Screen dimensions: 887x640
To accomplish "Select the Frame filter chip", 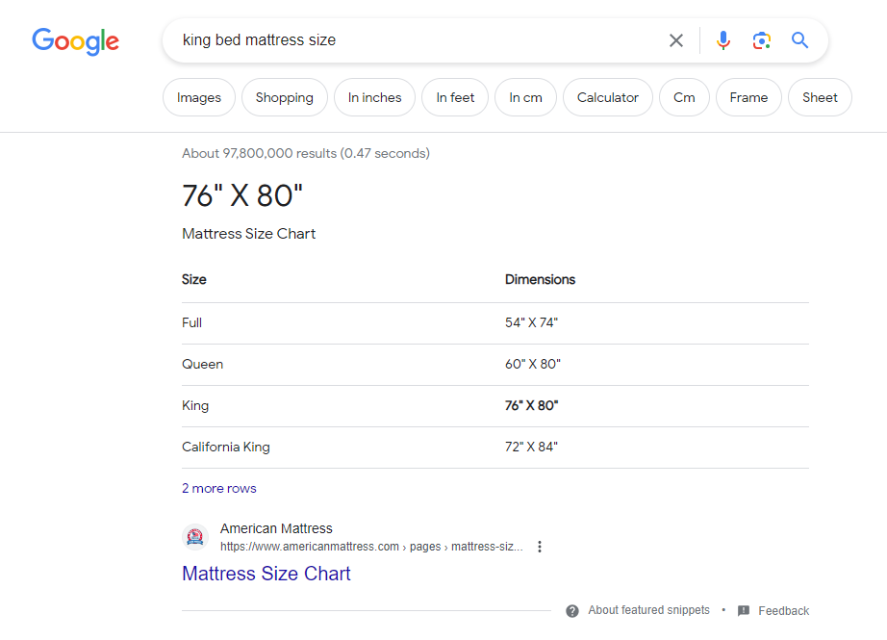I will pos(748,97).
